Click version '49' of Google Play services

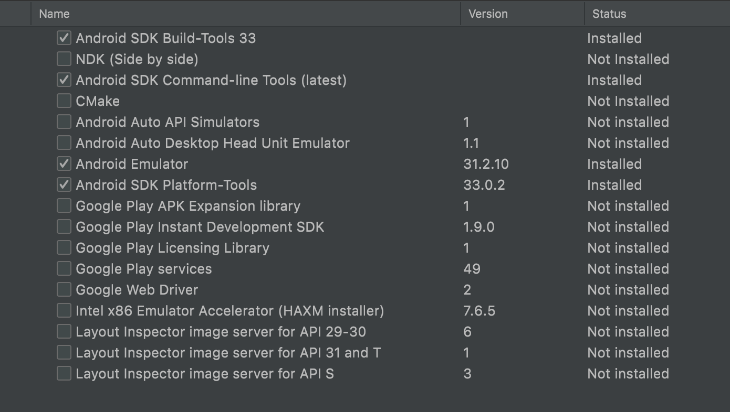pyautogui.click(x=472, y=269)
